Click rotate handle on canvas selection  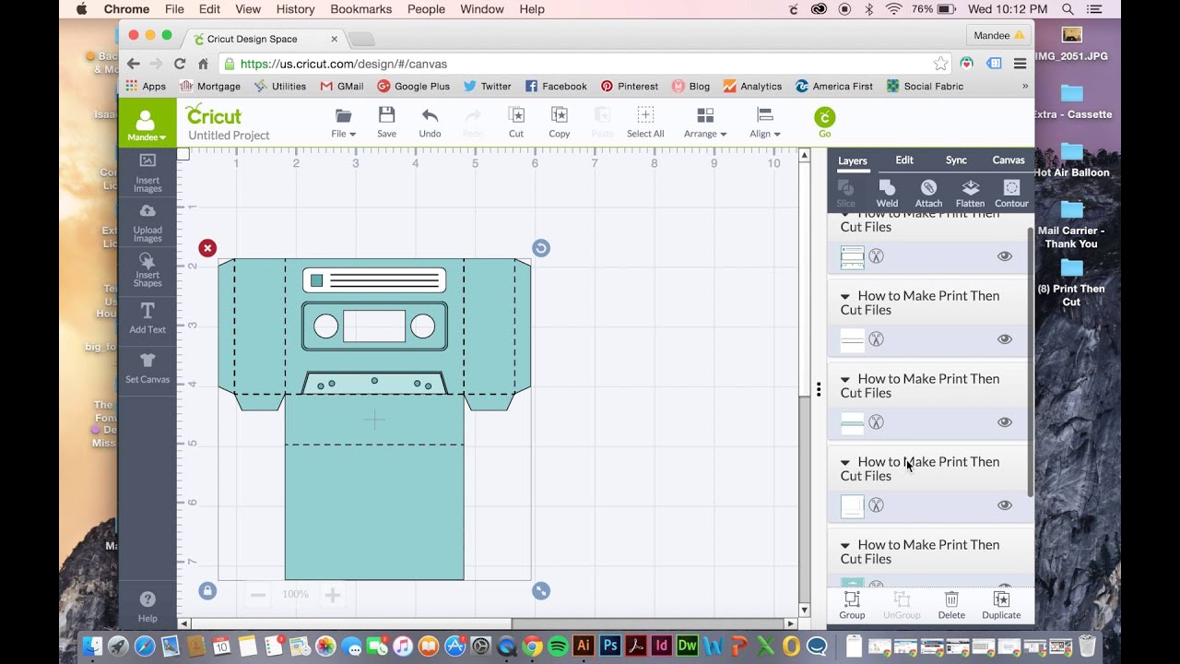tap(541, 248)
